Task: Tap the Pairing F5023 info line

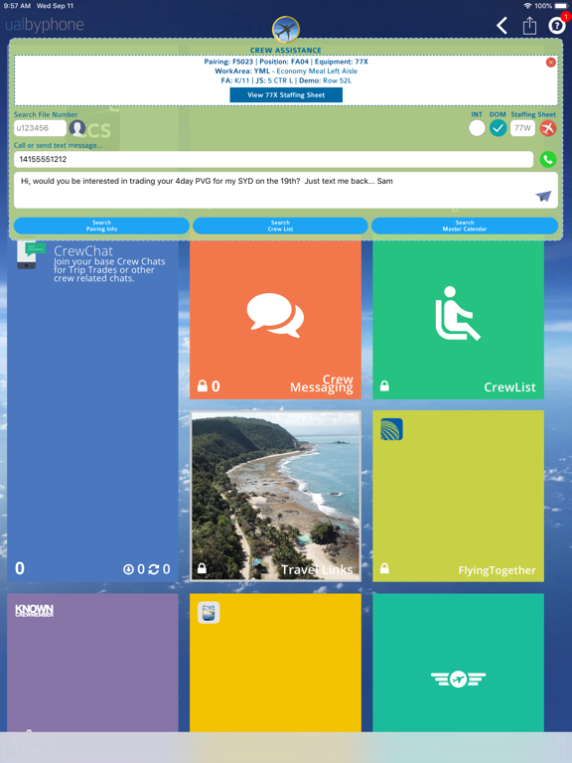Action: (286, 62)
